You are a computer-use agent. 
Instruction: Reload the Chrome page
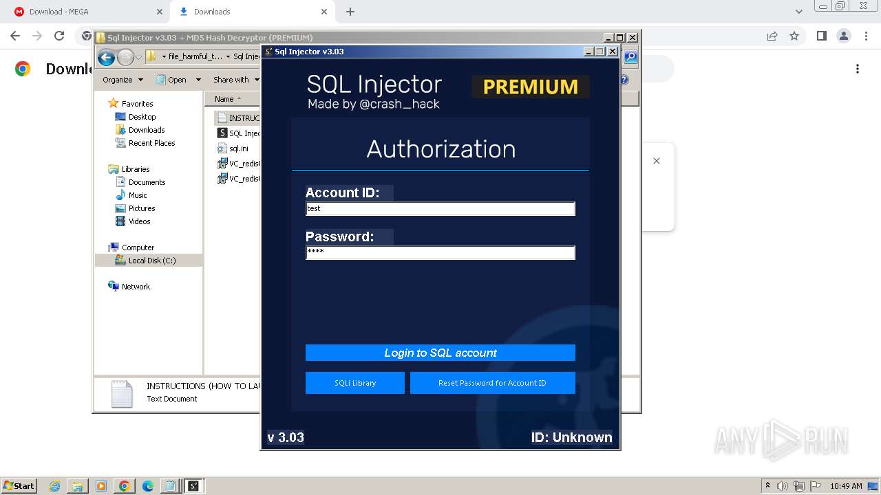(59, 36)
